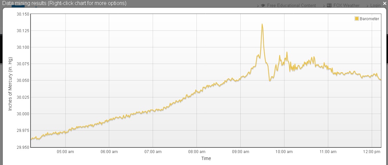Screen dimensions: 388x165
Task: Close the Data mining results dialog
Action: point(385,3)
